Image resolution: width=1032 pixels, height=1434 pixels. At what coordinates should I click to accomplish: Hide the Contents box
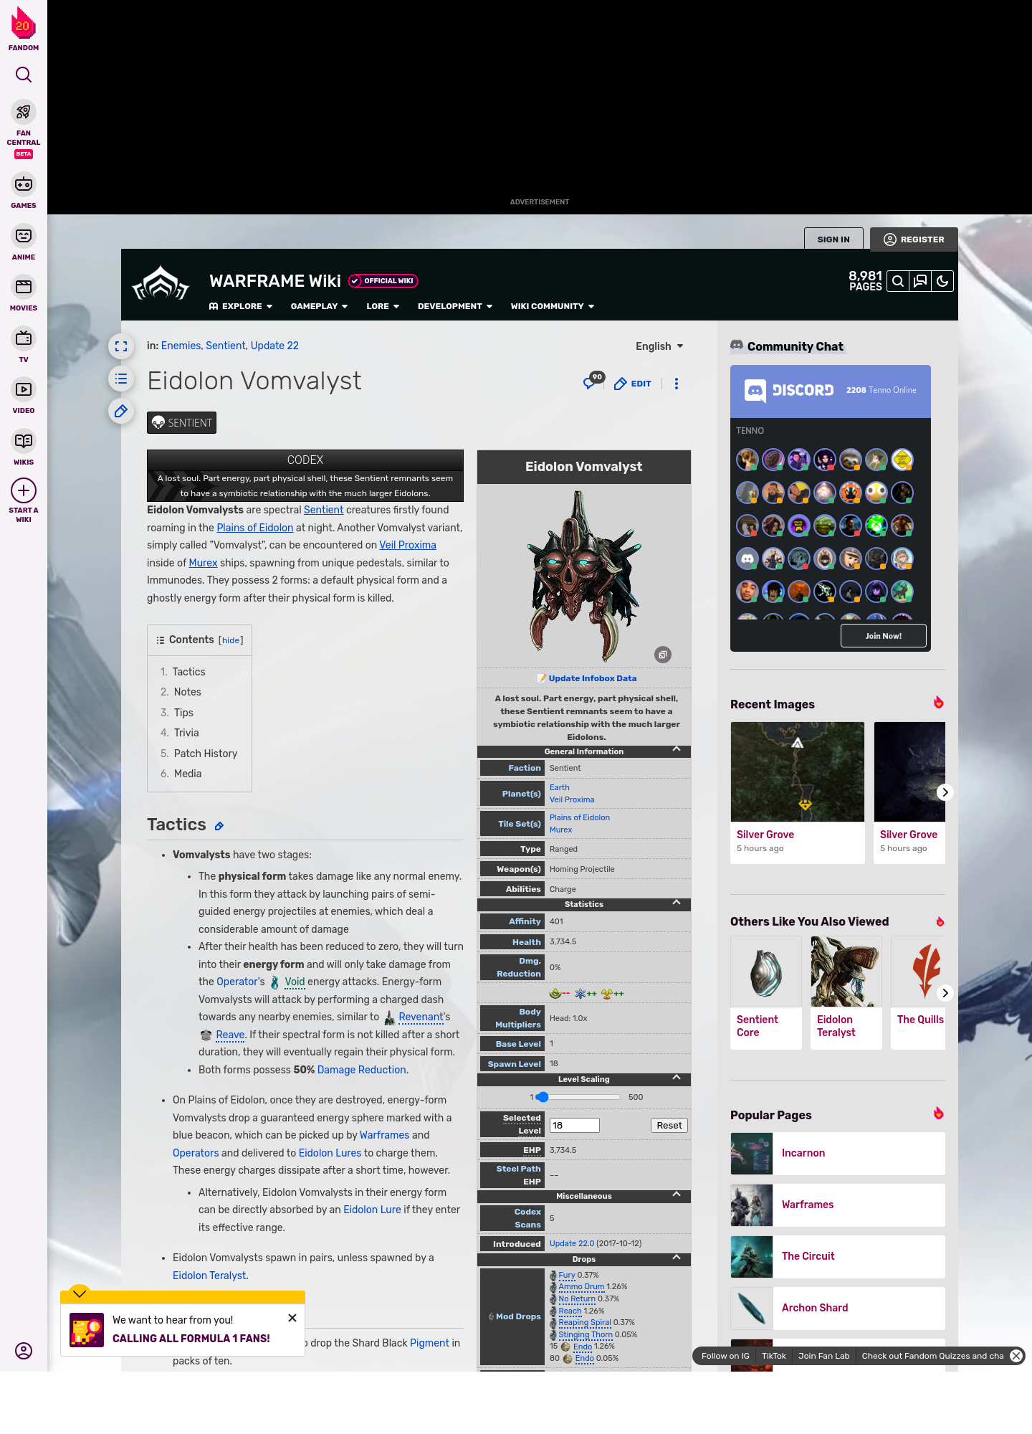pos(231,640)
